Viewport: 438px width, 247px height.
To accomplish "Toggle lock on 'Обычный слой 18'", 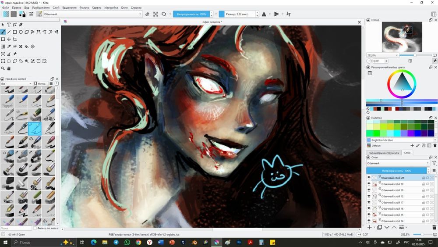I will click(423, 190).
